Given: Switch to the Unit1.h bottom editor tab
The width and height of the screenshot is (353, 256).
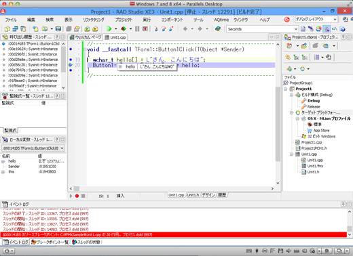Looking at the screenshot, I should tap(193, 195).
